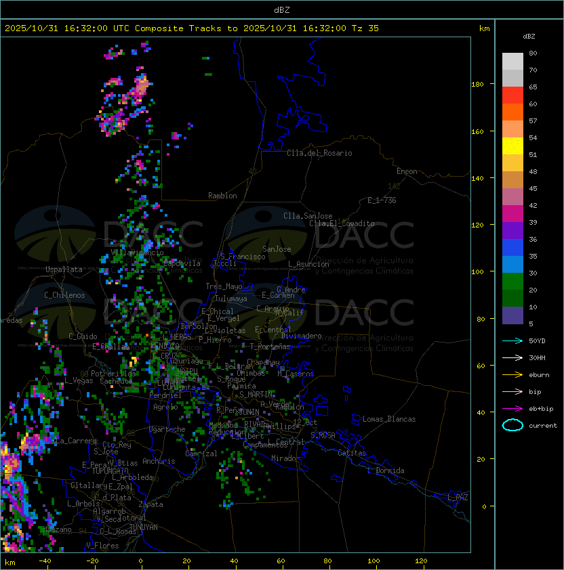Click the Catitas place label
The image size is (564, 570).
pos(352,453)
